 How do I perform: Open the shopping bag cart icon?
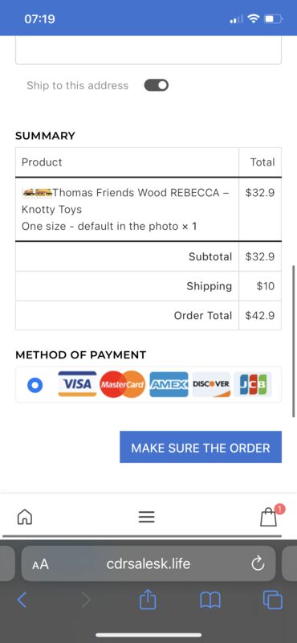pyautogui.click(x=269, y=517)
